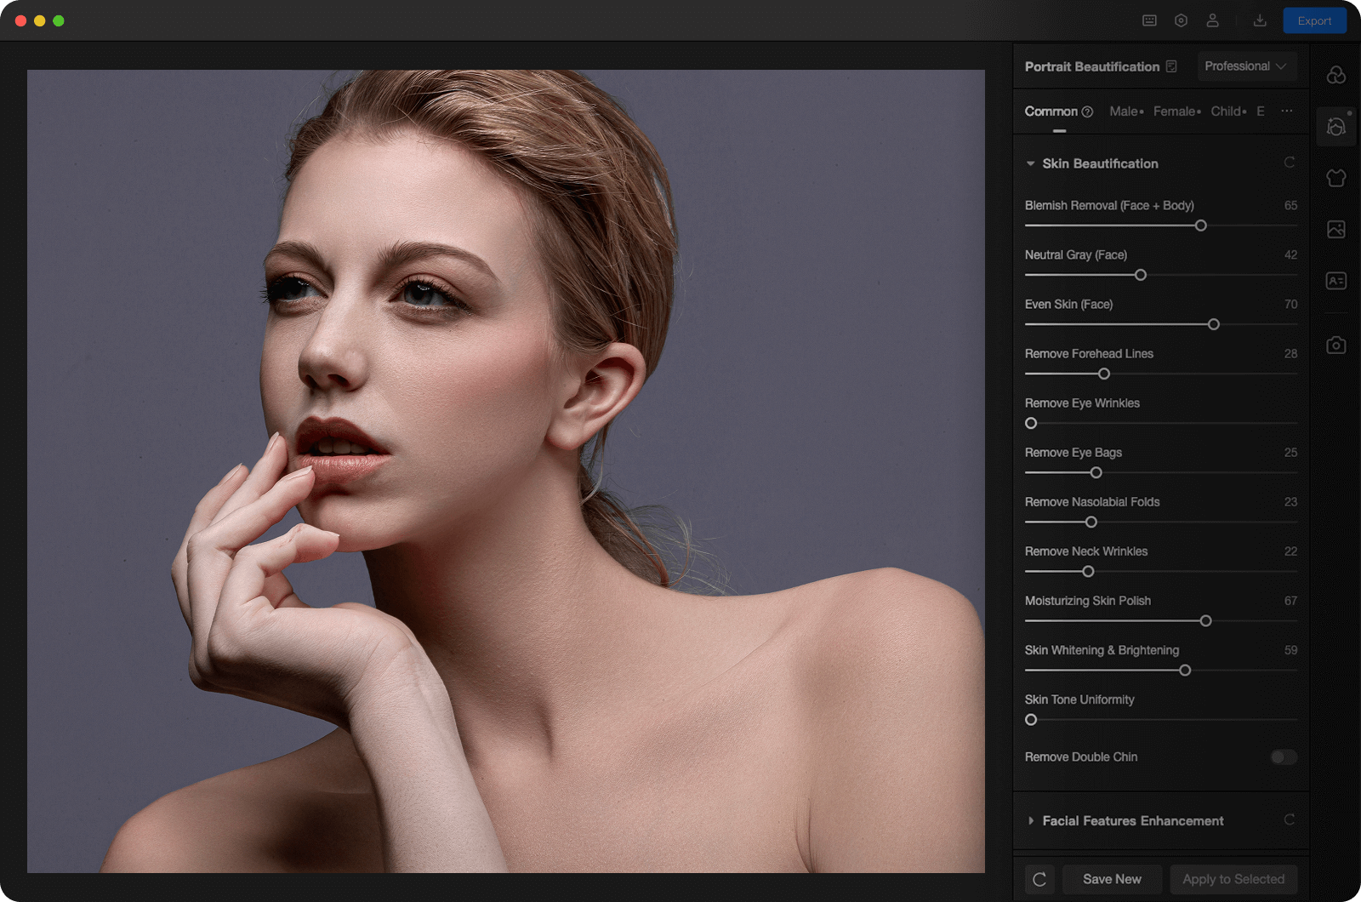
Task: Reset the Skin Beautification section
Action: [1289, 163]
